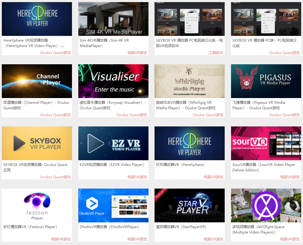Click the 旋转风车VR播放器 (Whirligig) title
The width and height of the screenshot is (303, 245).
click(x=186, y=105)
